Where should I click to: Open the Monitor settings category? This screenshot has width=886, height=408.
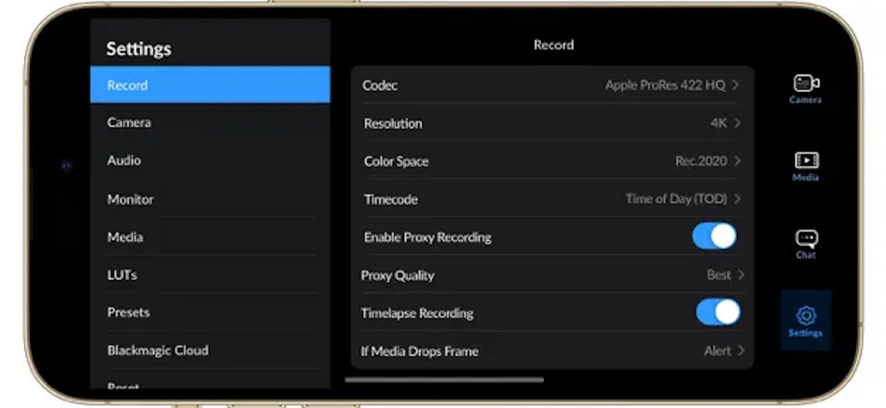tap(210, 199)
